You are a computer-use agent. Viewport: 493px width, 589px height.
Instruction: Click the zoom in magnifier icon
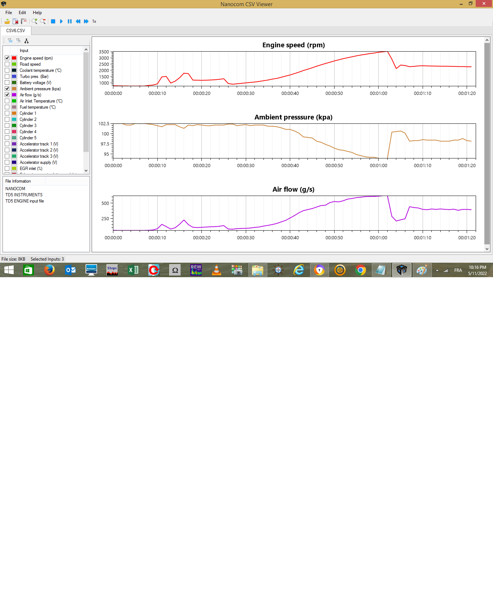(34, 21)
